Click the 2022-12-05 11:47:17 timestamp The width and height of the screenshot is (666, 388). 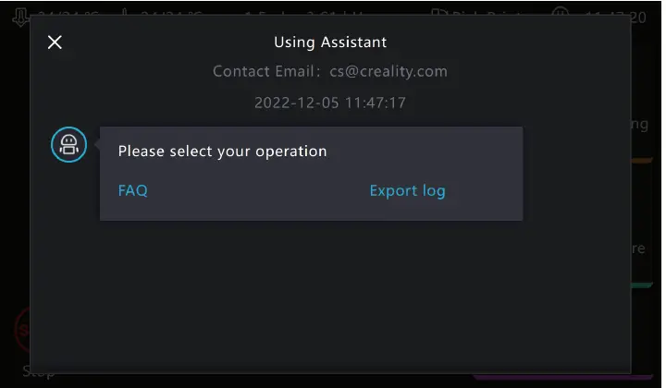pos(330,103)
